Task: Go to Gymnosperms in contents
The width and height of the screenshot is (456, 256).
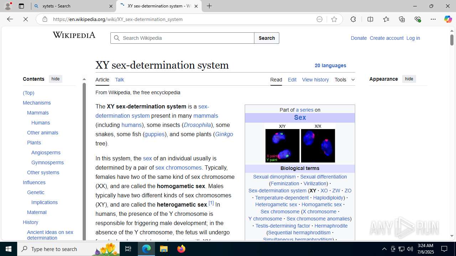Action: (x=47, y=162)
